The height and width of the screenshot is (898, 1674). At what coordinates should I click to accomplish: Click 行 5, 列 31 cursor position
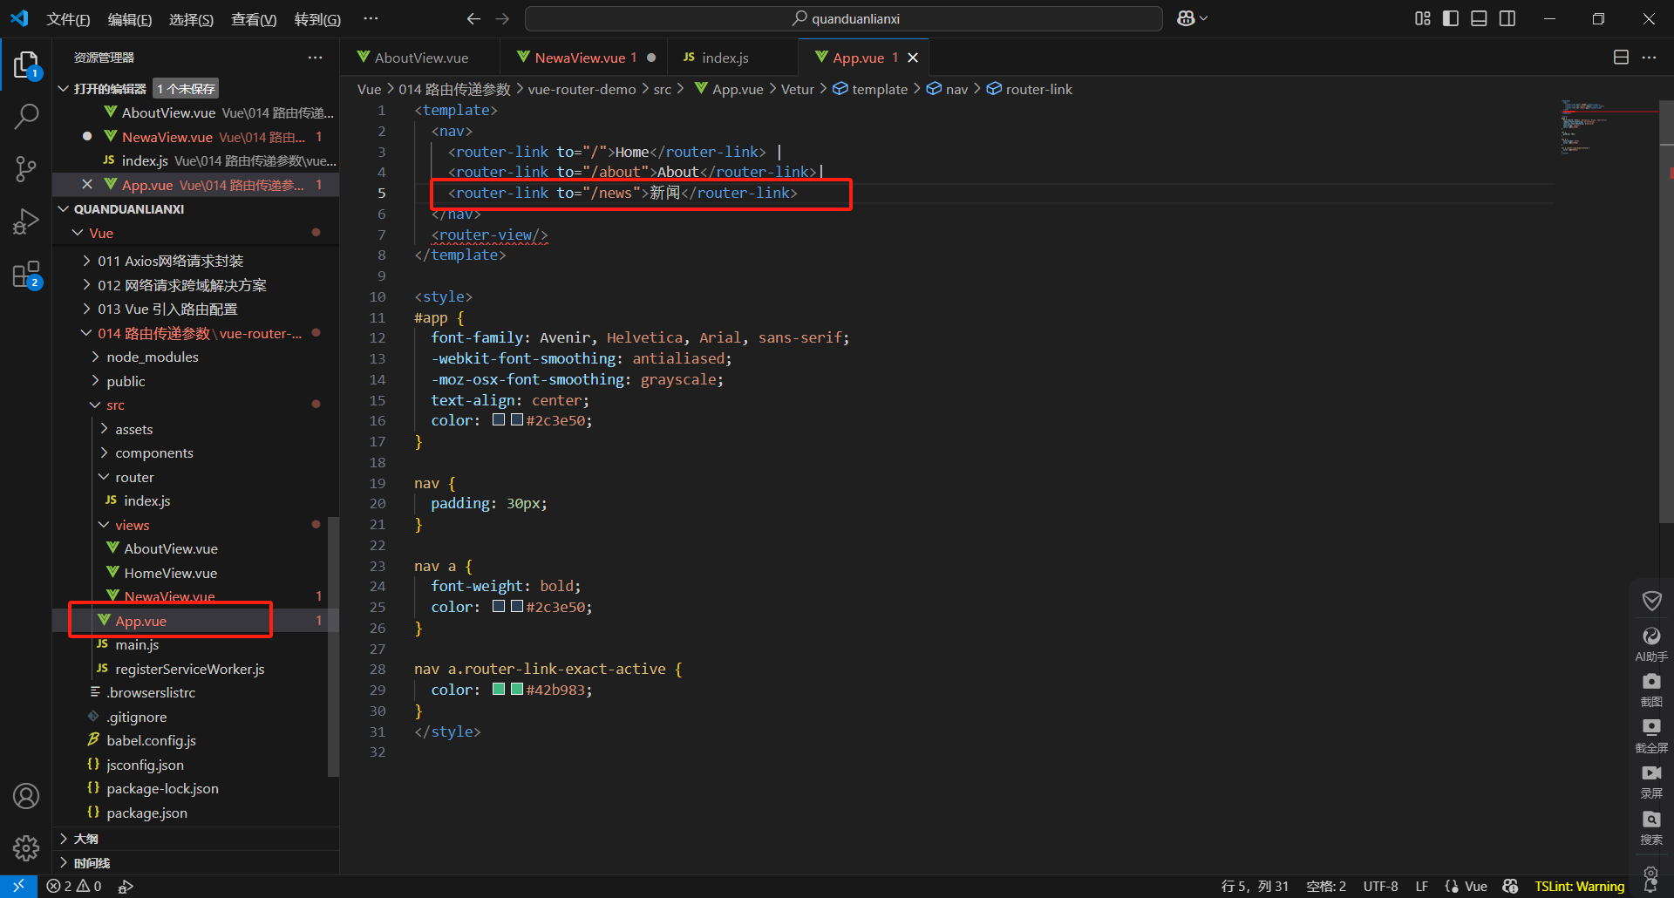click(1255, 886)
